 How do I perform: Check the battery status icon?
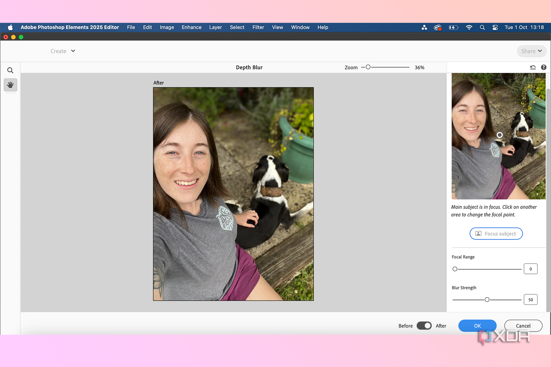point(453,27)
